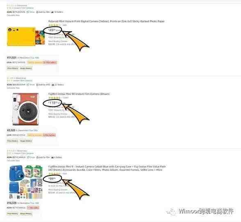This screenshot has width=241, height=222.
Task: Click the yellow Polaroid Mint camera image
Action: click(x=26, y=37)
